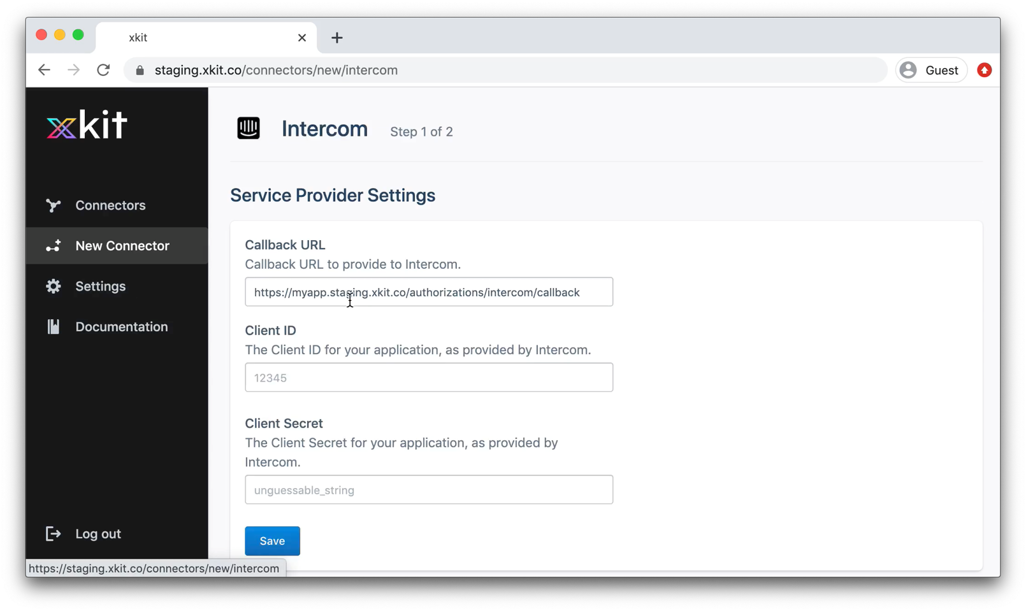Screen dimensions: 1026x611
Task: Click the Save button
Action: tap(272, 541)
